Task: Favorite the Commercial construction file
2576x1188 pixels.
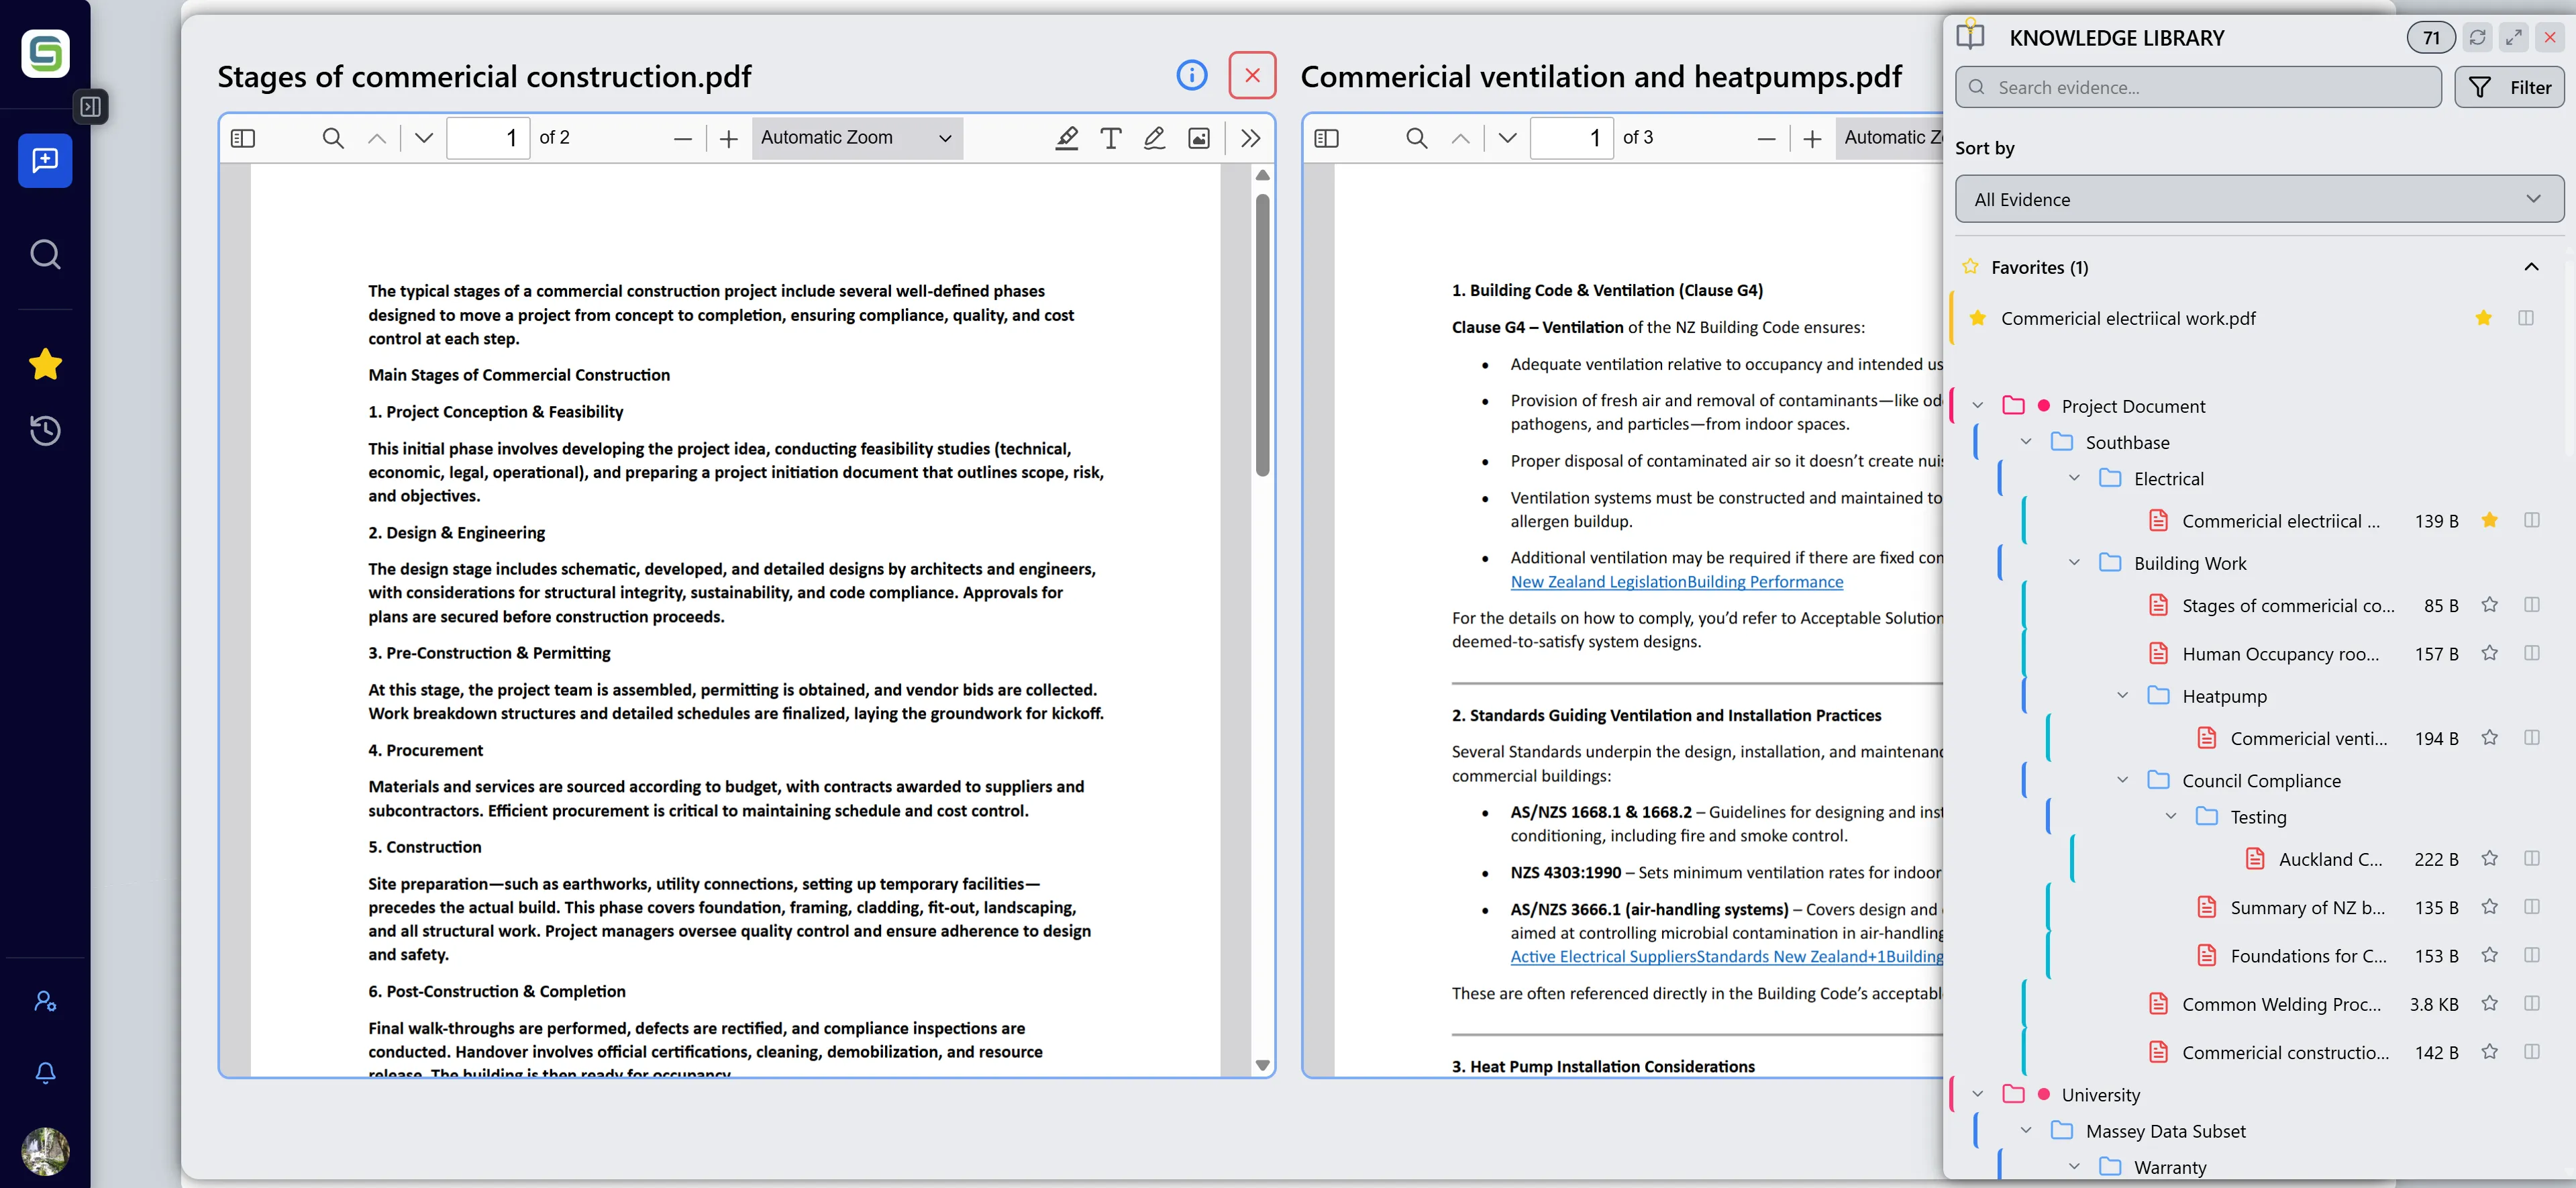Action: coord(2490,1052)
